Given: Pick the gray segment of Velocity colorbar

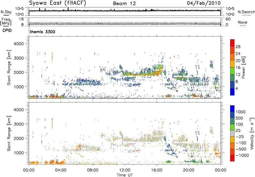Looking at the screenshot, I should tap(233, 132).
